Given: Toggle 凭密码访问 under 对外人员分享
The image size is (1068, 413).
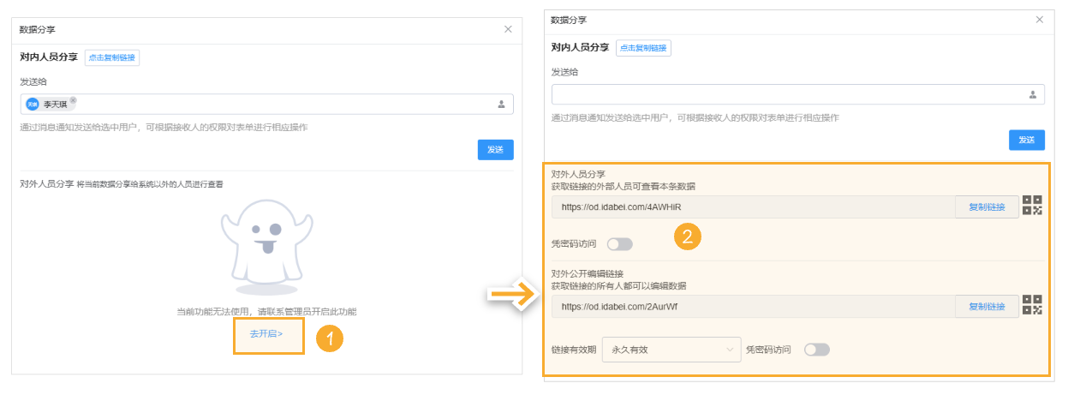Looking at the screenshot, I should [619, 244].
